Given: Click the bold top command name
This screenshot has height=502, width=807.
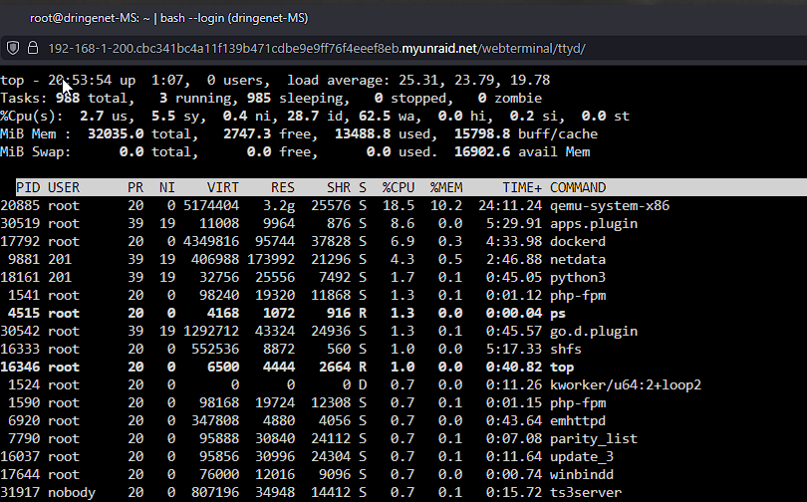Looking at the screenshot, I should pos(562,368).
